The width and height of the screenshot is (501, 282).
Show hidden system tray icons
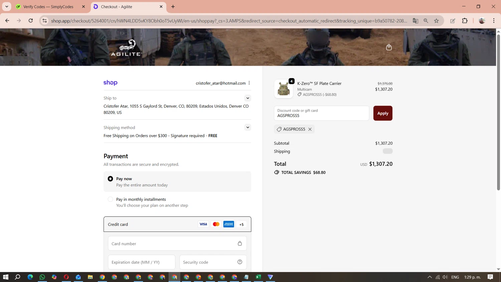pyautogui.click(x=430, y=277)
